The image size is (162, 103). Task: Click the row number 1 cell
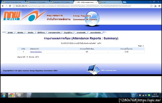(23, 52)
